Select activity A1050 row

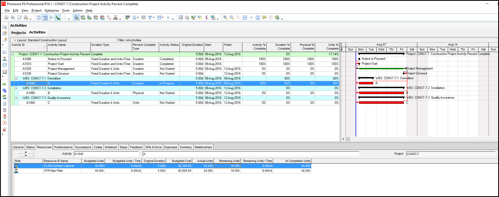[175, 93]
